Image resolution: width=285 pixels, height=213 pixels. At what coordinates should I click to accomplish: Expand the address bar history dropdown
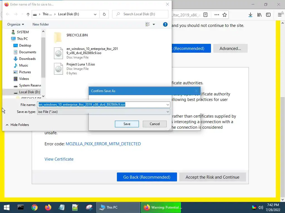tap(95, 14)
